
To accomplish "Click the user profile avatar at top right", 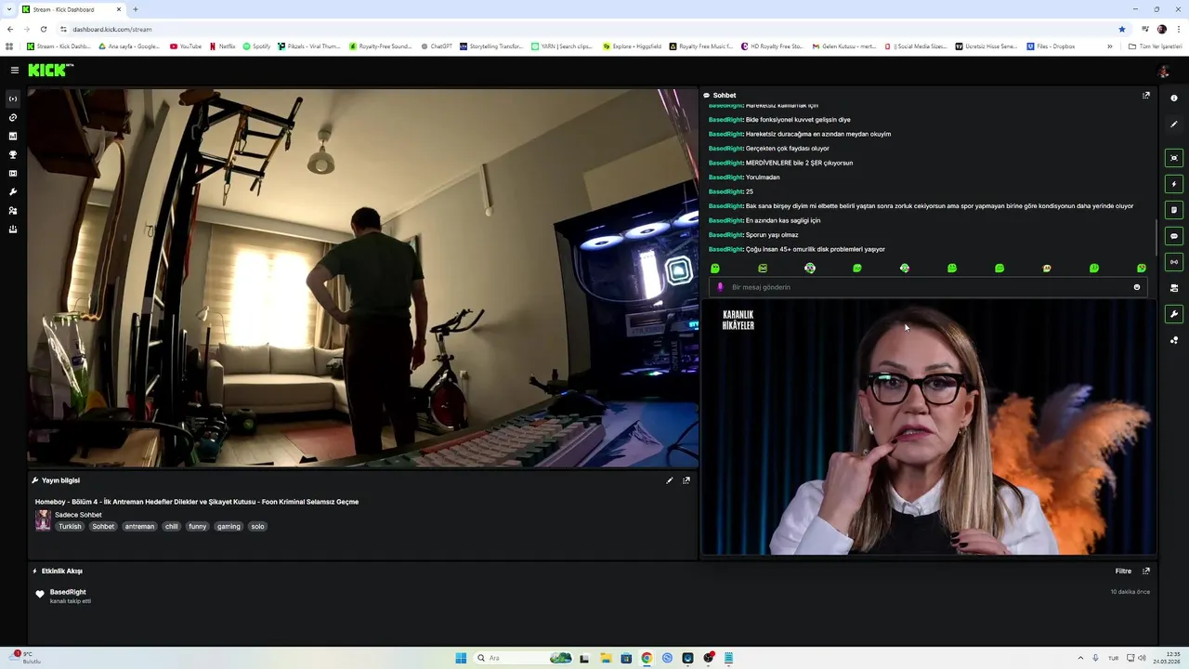I will coord(1163,72).
